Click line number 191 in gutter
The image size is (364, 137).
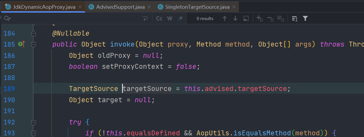click(9, 111)
